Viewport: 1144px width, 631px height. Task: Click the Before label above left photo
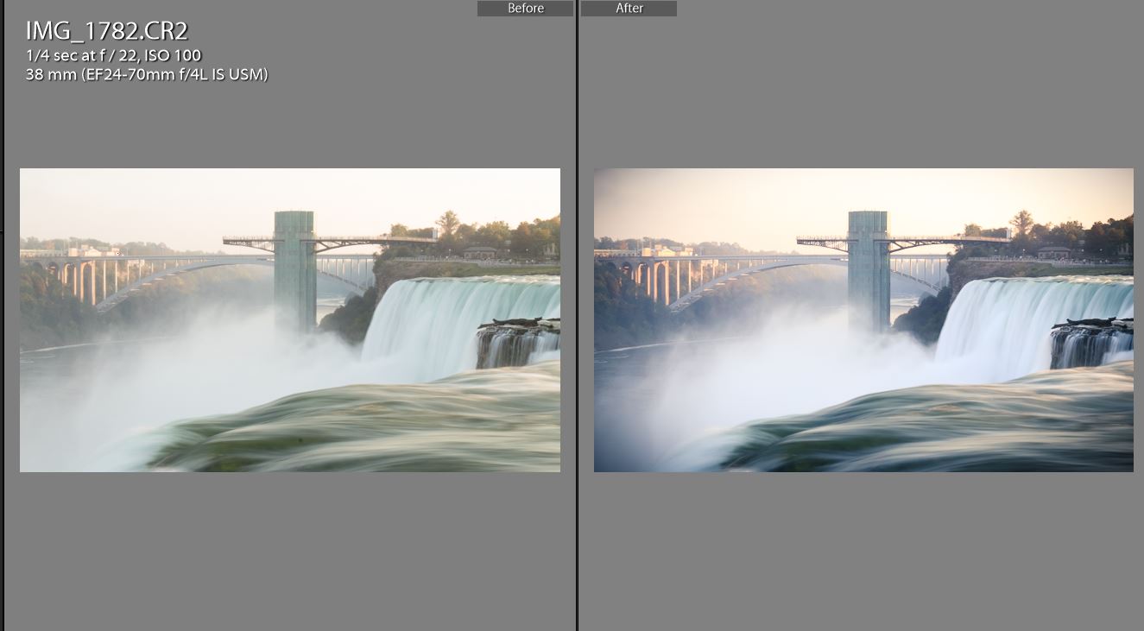point(525,9)
